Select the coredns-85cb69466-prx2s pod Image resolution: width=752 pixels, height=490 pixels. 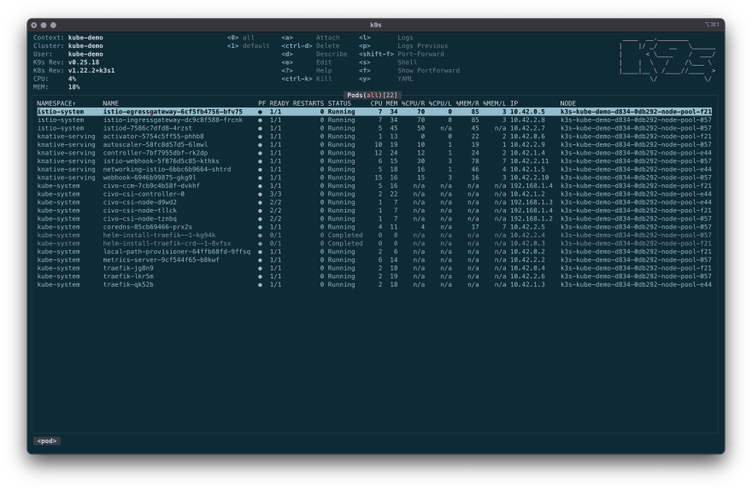374,227
